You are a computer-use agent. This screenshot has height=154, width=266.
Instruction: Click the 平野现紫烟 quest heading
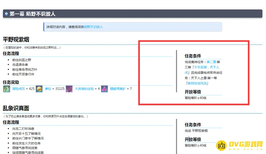(16, 39)
